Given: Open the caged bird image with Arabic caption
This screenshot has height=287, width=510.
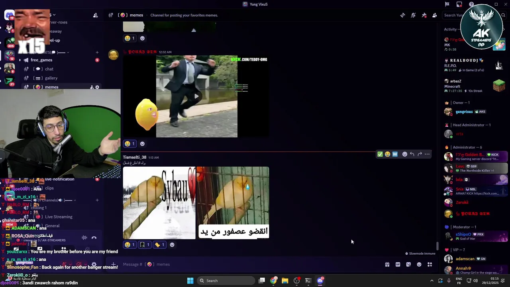Looking at the screenshot, I should (x=233, y=203).
